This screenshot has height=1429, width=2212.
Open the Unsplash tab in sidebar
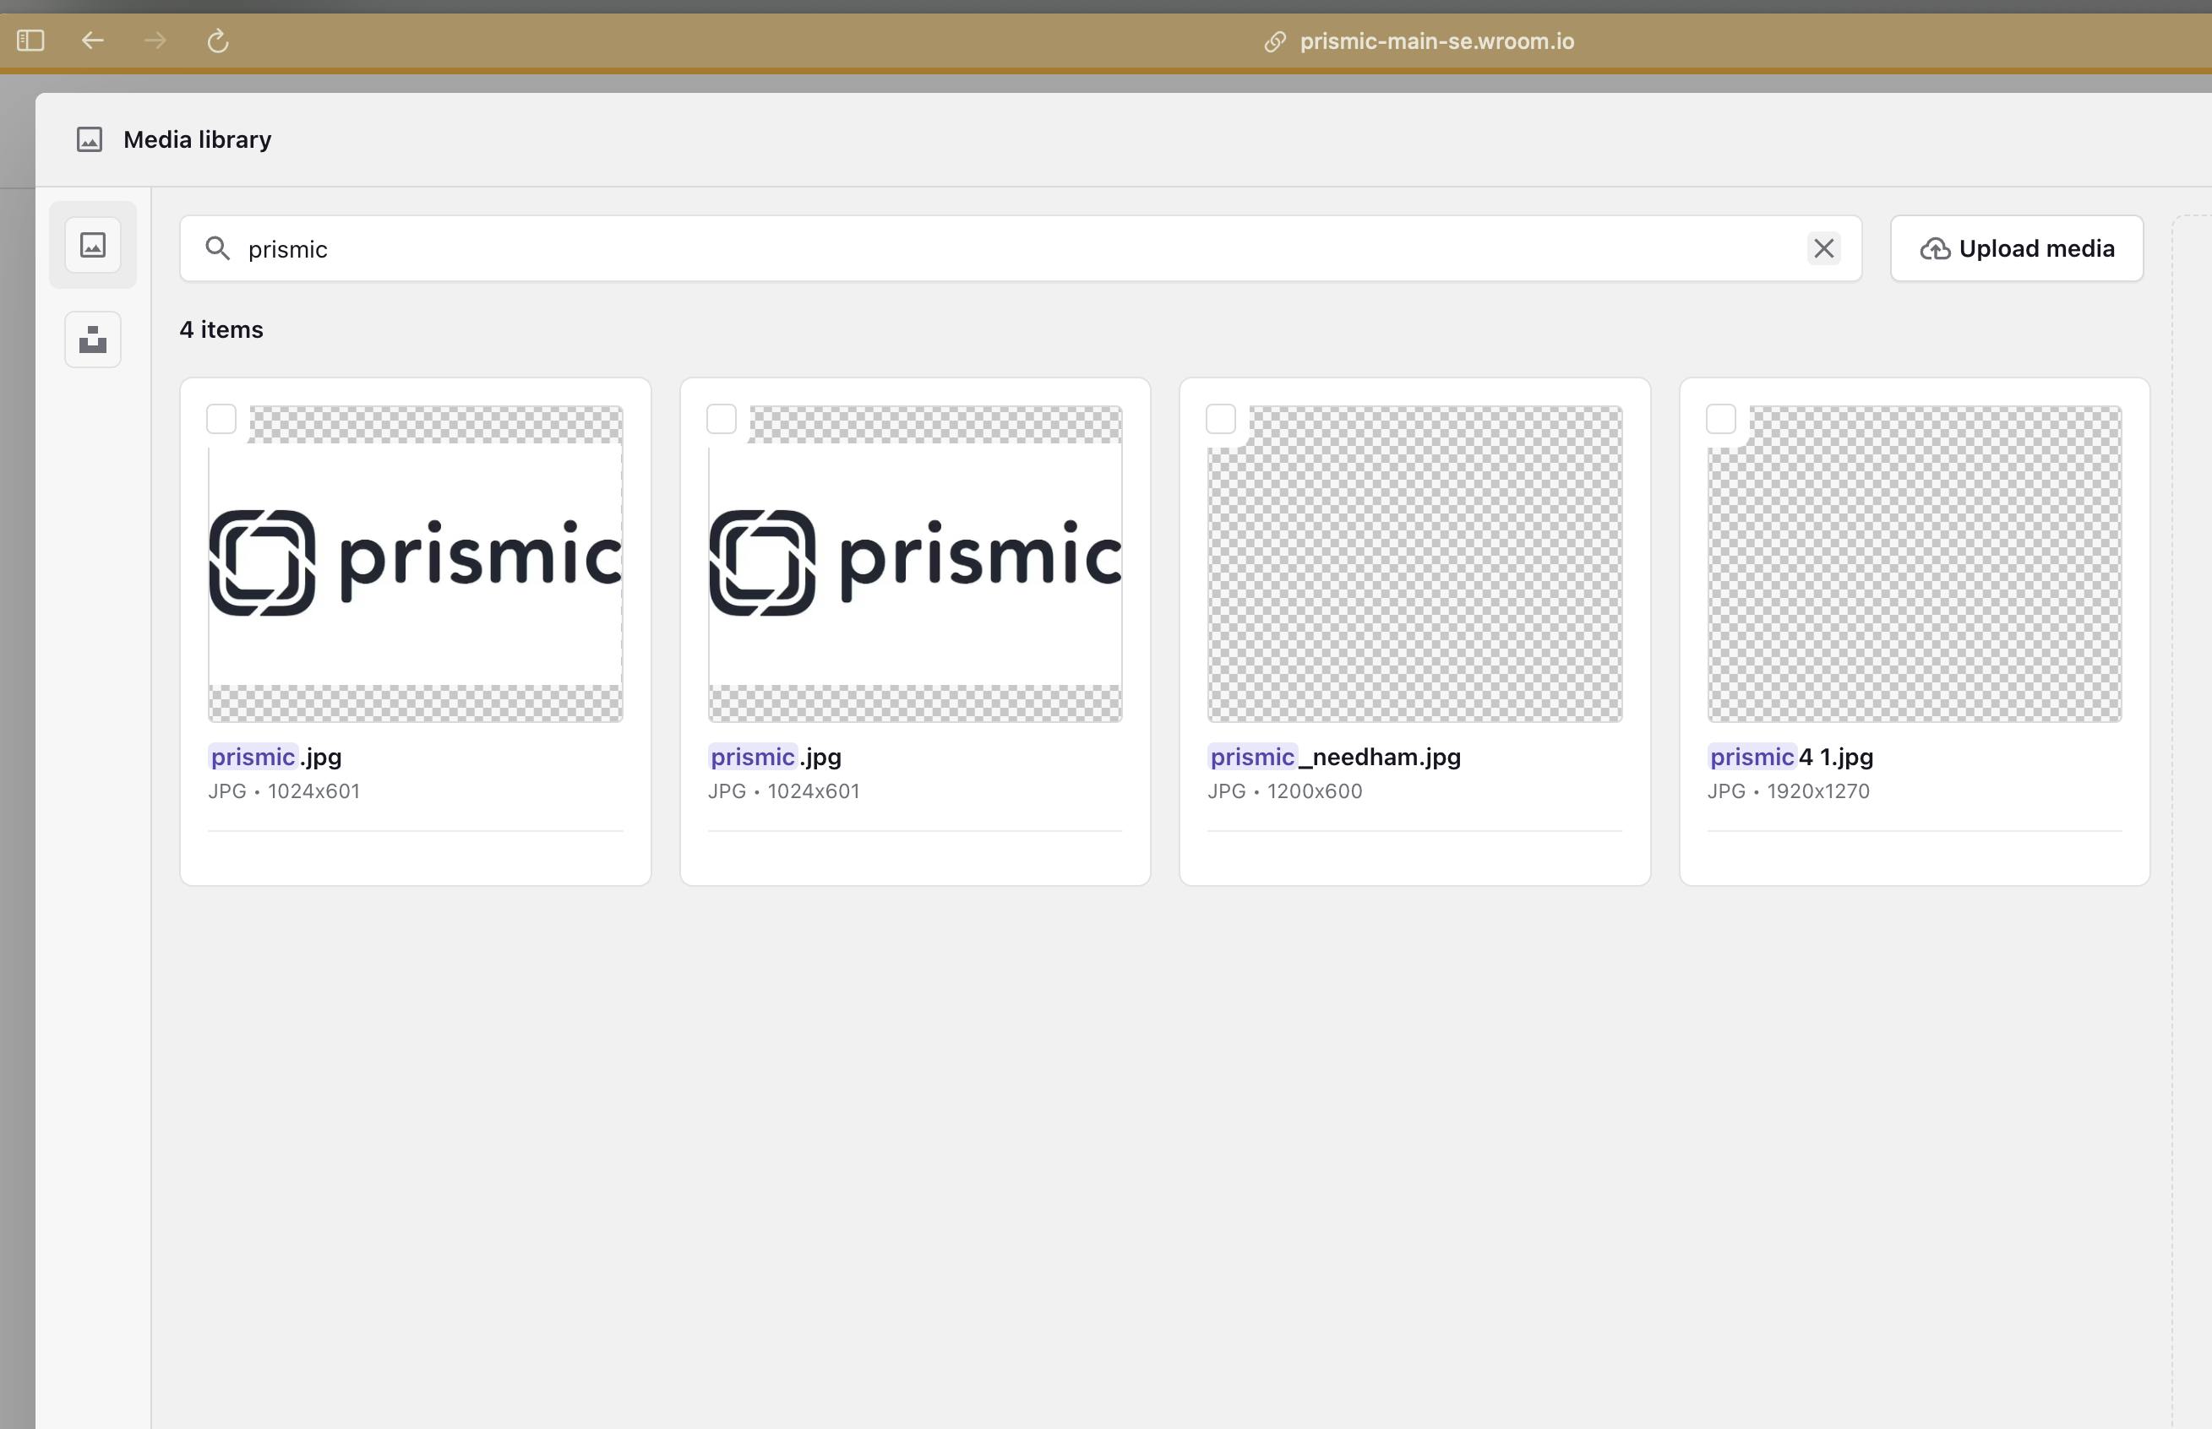93,340
